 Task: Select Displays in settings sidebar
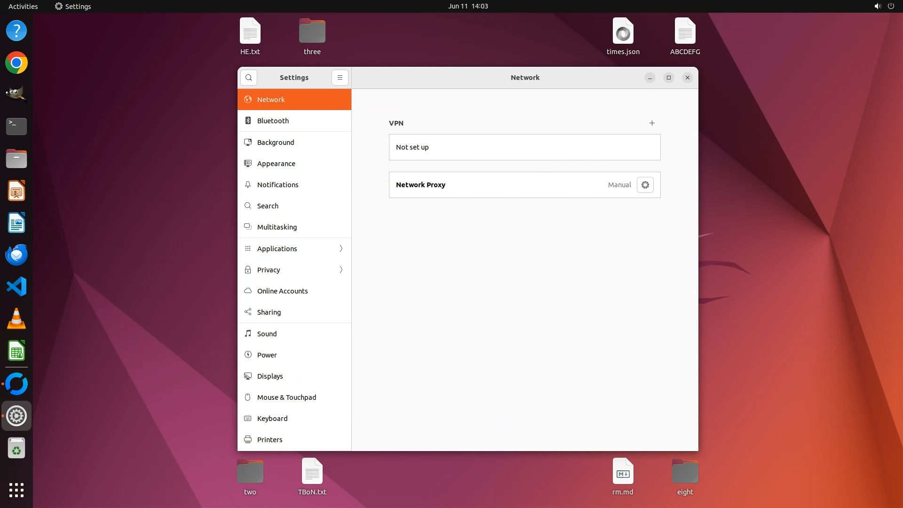pyautogui.click(x=294, y=376)
